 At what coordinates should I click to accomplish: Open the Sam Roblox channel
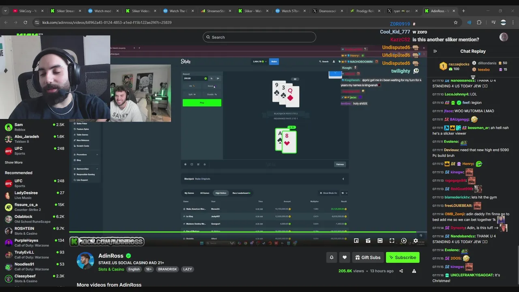click(x=34, y=127)
